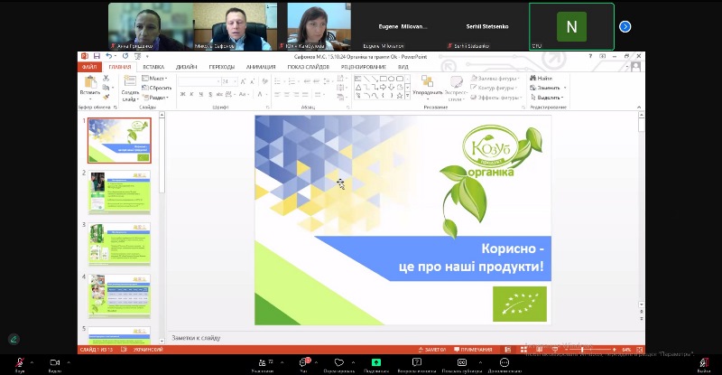Switch to the ВСТАВКА ribbon tab
This screenshot has height=375, width=722.
tap(153, 67)
